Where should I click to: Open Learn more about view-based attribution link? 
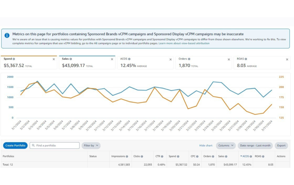click(184, 43)
